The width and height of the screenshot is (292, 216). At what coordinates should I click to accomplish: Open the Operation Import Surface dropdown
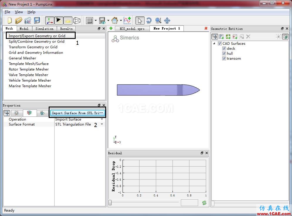tap(102, 119)
